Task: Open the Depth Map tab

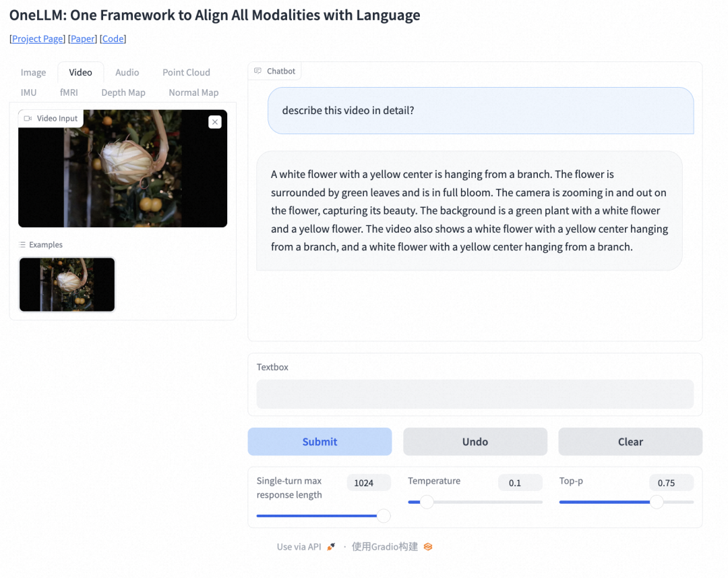Action: coord(123,92)
